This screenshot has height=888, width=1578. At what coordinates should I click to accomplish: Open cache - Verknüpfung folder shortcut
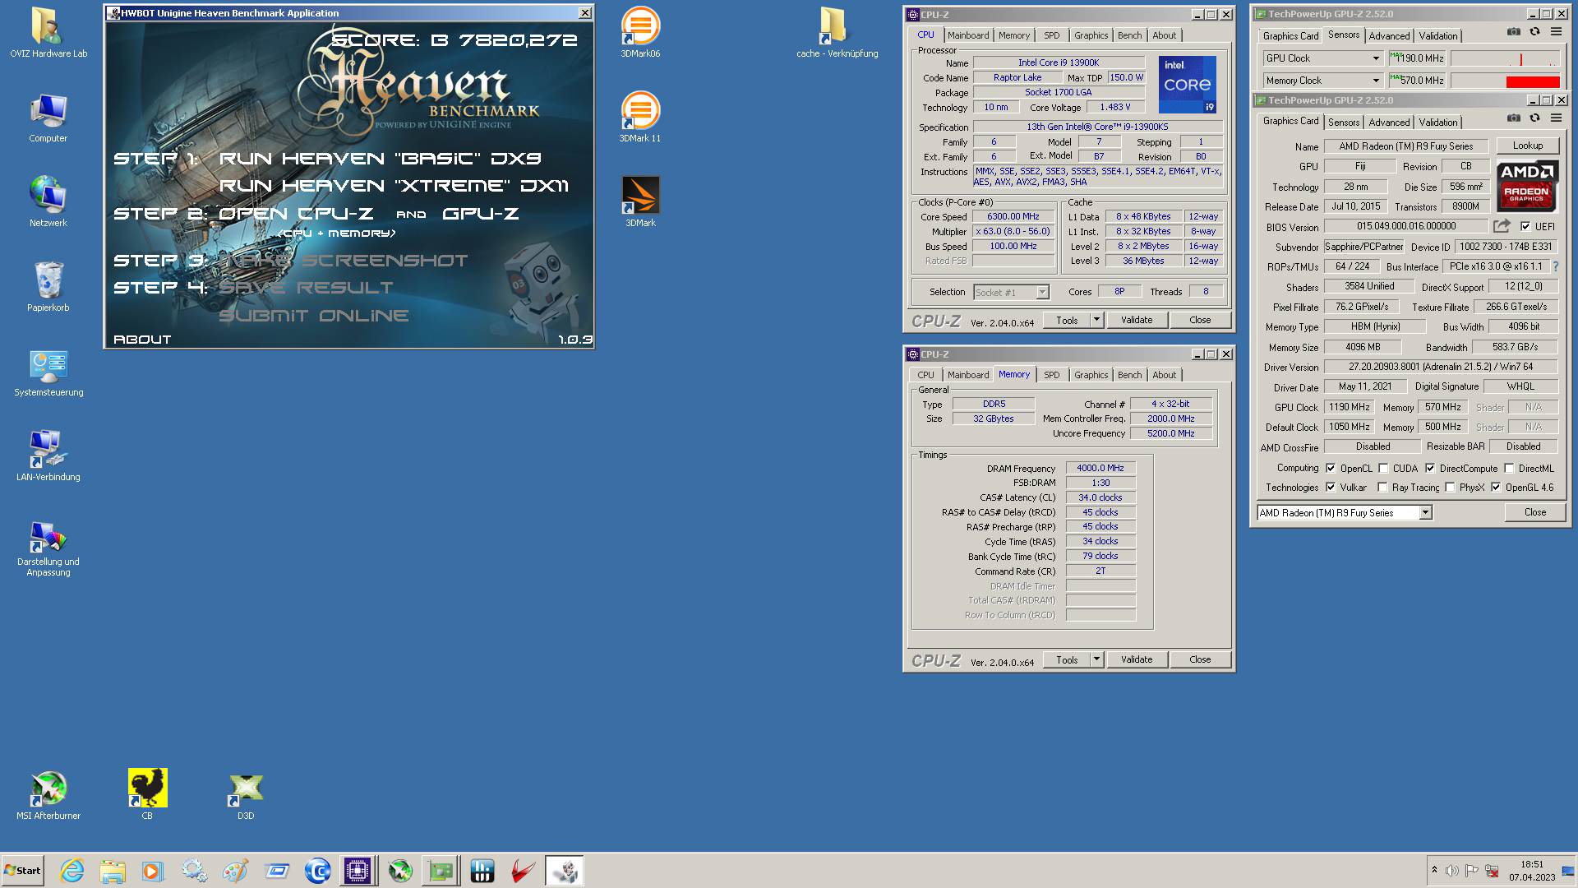837,33
